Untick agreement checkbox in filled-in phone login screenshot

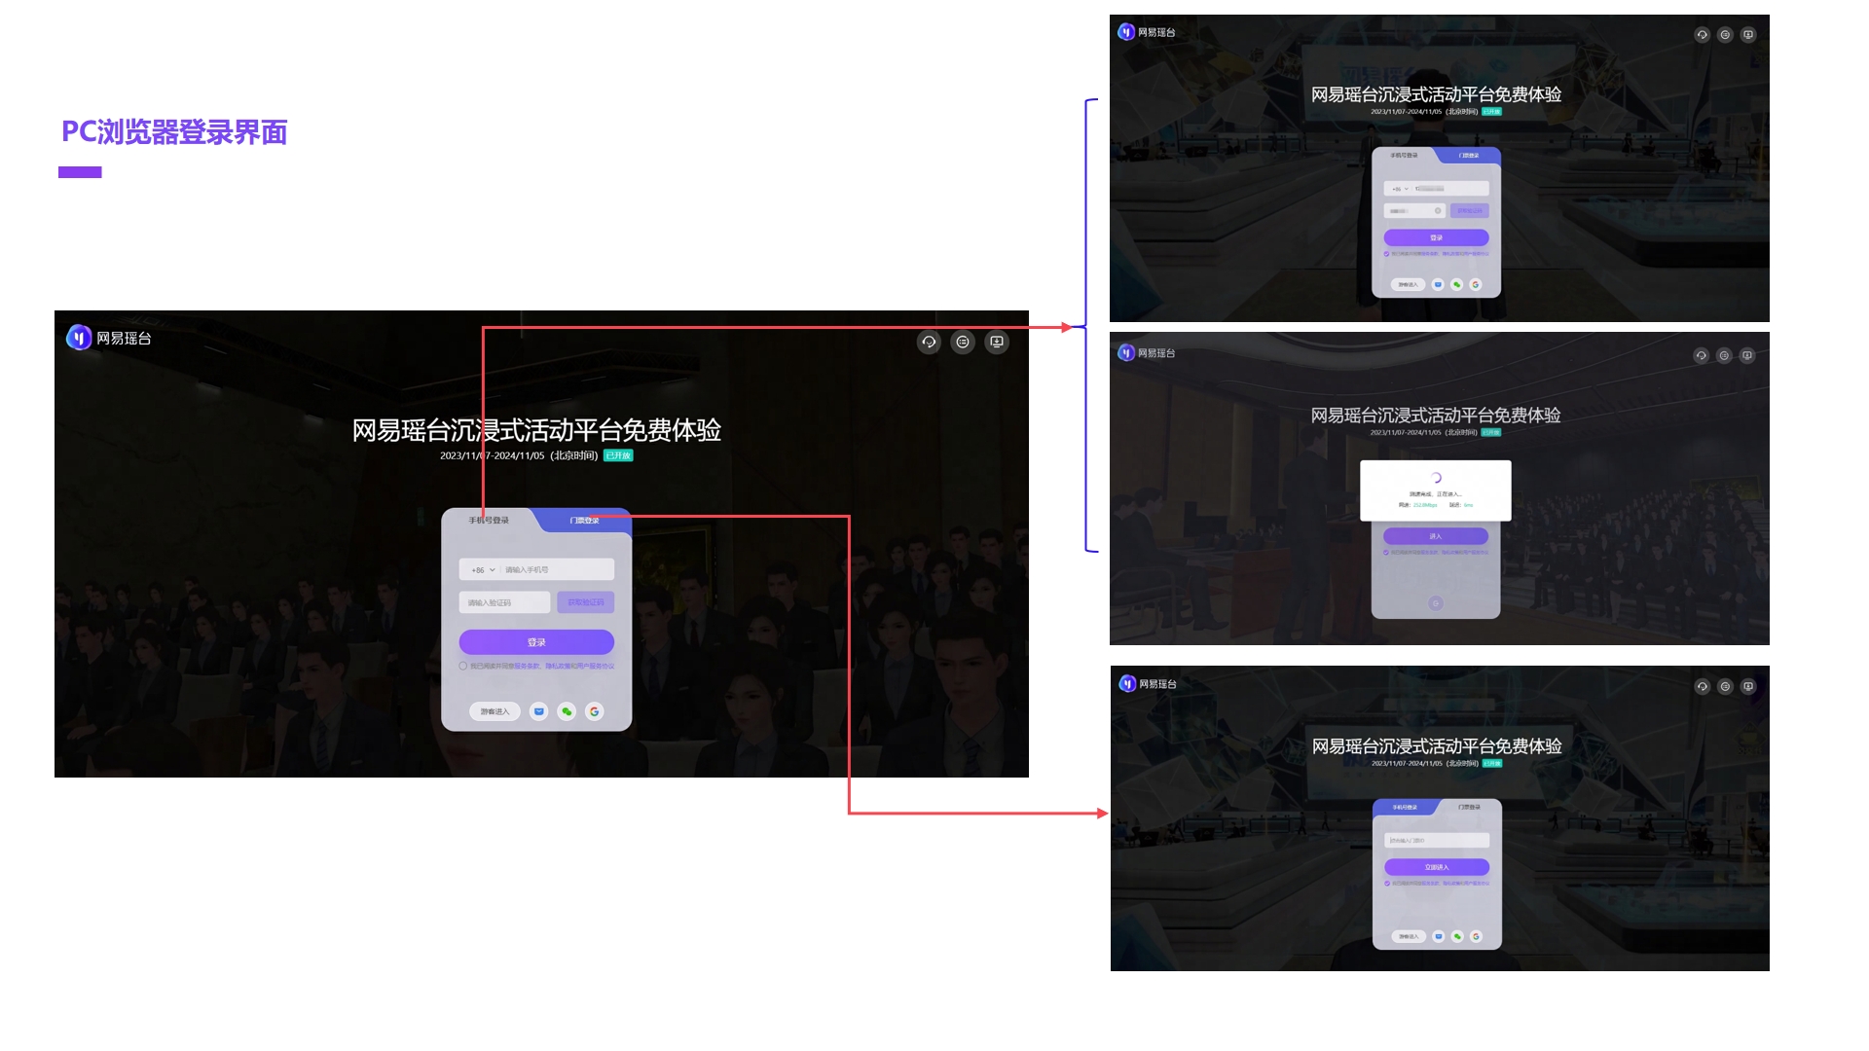[1386, 254]
